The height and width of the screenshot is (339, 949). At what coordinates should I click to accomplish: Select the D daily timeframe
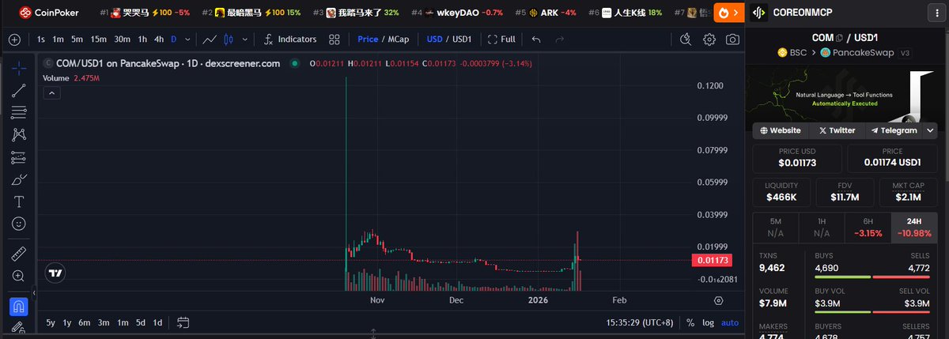tap(174, 40)
